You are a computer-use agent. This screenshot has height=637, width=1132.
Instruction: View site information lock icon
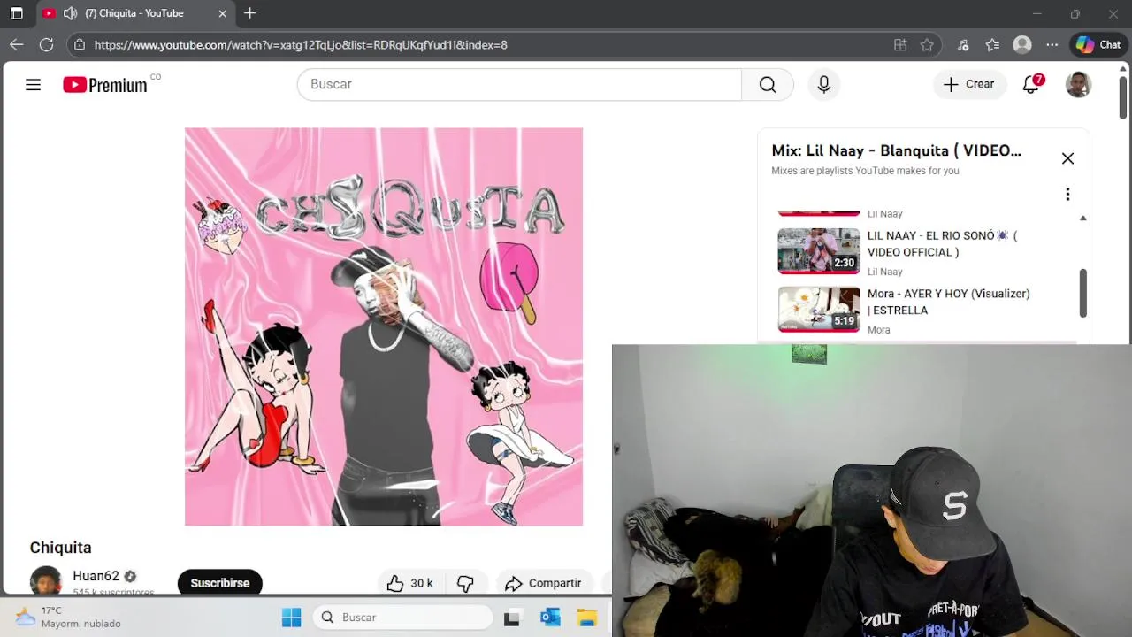80,44
